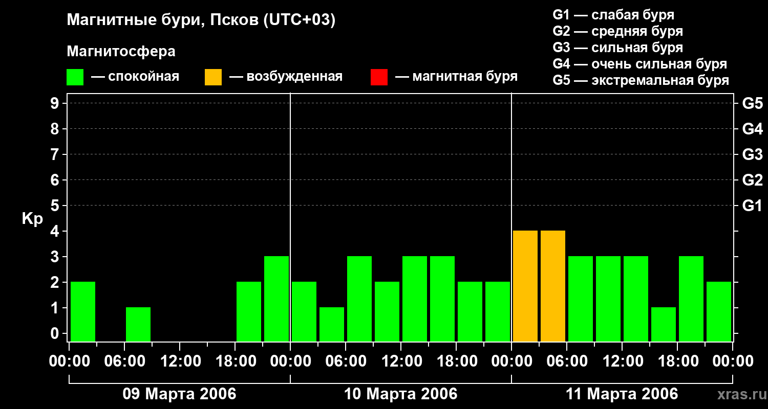Click the "Kp" vertical axis label
This screenshot has height=409, width=768.
point(32,219)
